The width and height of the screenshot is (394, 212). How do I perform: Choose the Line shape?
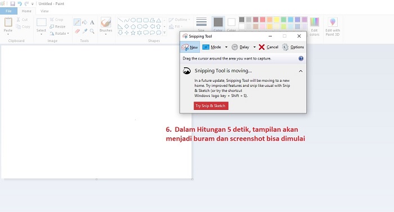click(120, 20)
